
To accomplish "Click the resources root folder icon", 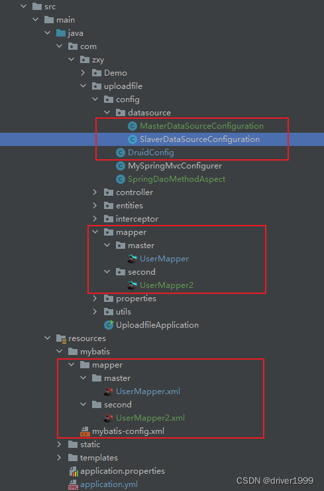I will click(x=61, y=338).
